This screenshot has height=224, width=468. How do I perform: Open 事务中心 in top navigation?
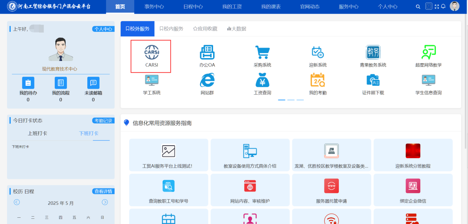[154, 7]
